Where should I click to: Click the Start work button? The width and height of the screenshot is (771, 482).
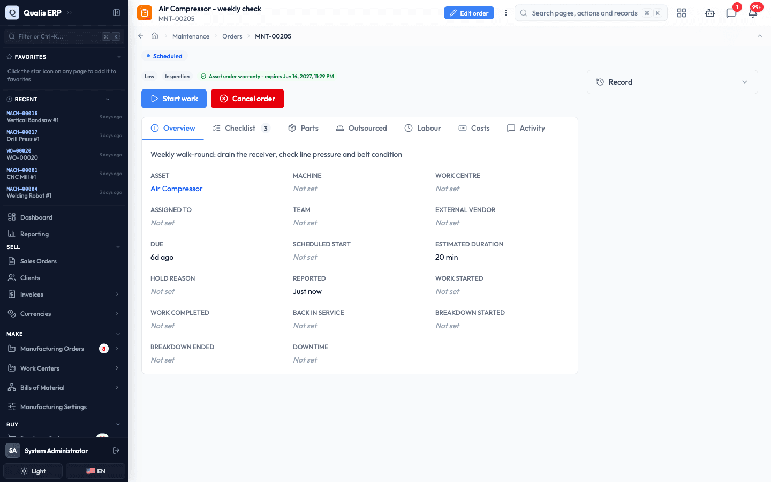(x=174, y=99)
